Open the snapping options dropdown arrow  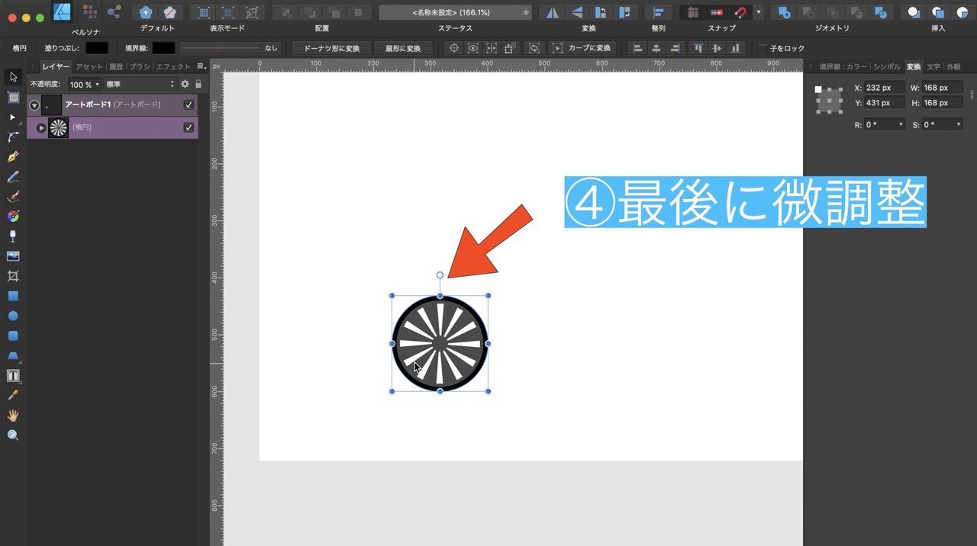pyautogui.click(x=758, y=12)
